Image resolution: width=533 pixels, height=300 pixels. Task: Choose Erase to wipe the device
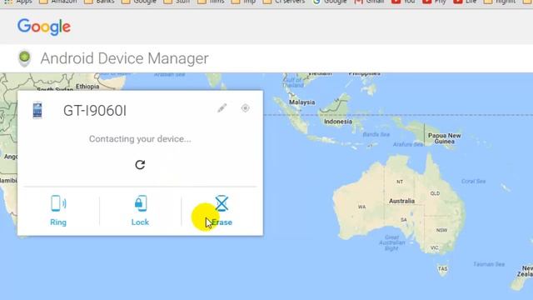tap(222, 211)
